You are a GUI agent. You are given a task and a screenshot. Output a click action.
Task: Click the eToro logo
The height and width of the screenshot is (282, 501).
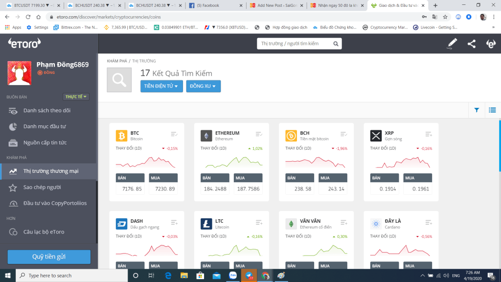24,44
